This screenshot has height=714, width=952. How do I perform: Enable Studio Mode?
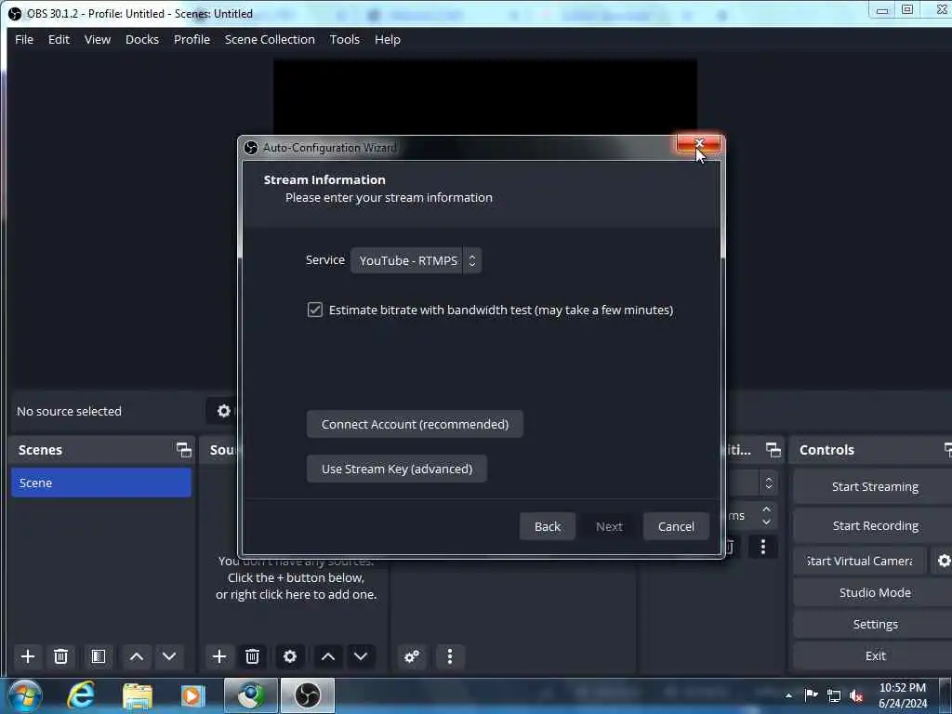pos(874,592)
